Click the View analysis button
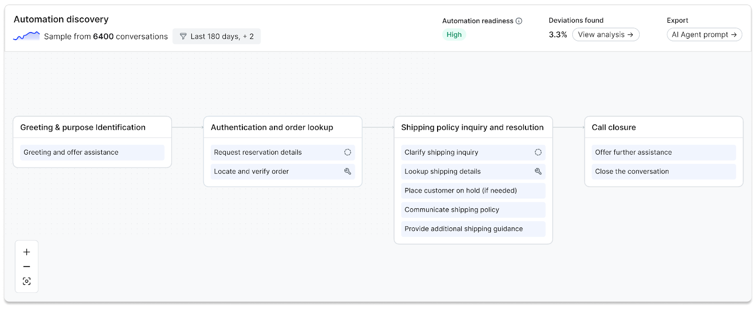This screenshot has height=315, width=756. pos(605,34)
